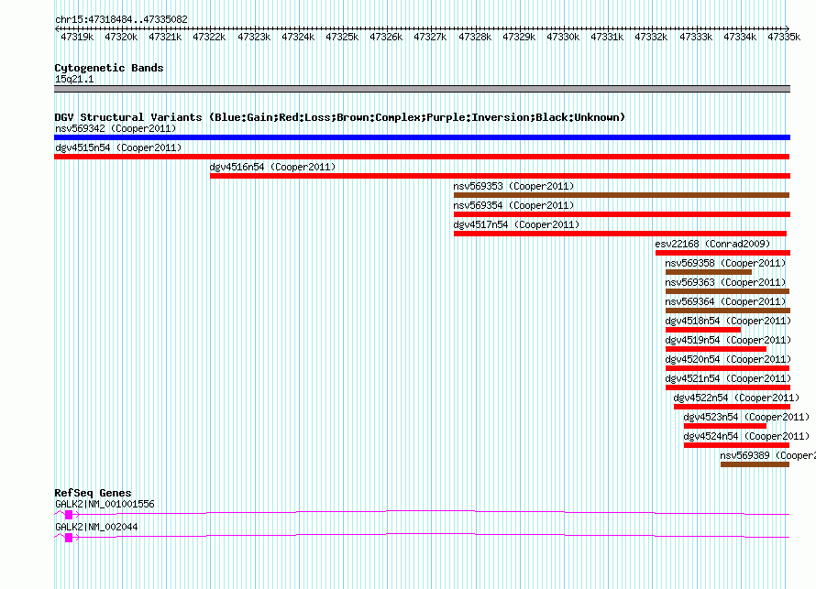
Task: Click the red esv22168 variant bar
Action: 722,253
